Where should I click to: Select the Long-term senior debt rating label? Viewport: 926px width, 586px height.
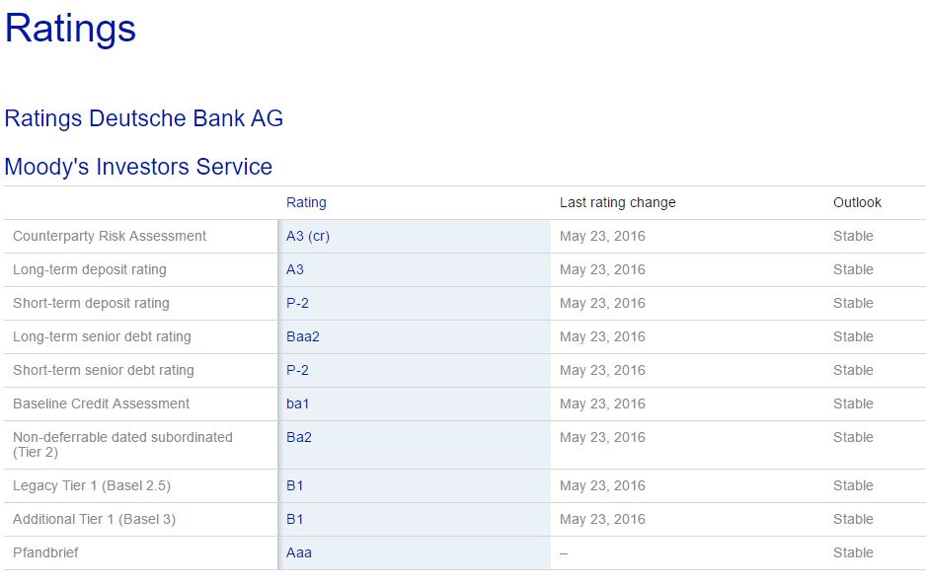[102, 337]
